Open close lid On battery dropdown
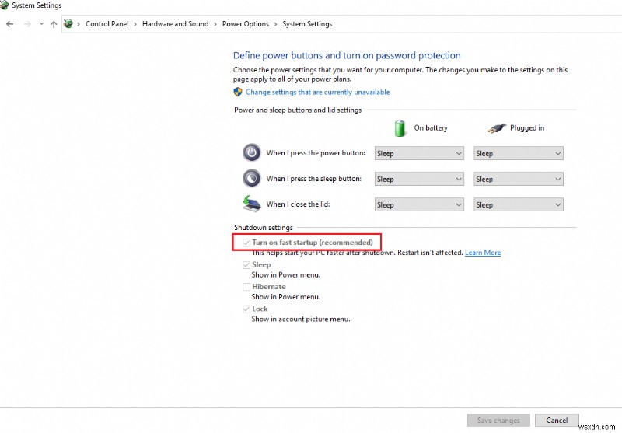The height and width of the screenshot is (433, 622). coord(420,204)
